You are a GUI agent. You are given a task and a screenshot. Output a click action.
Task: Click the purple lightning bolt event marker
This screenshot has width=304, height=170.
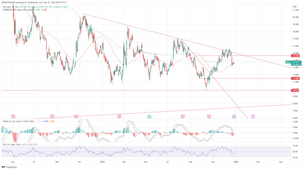click(234, 116)
